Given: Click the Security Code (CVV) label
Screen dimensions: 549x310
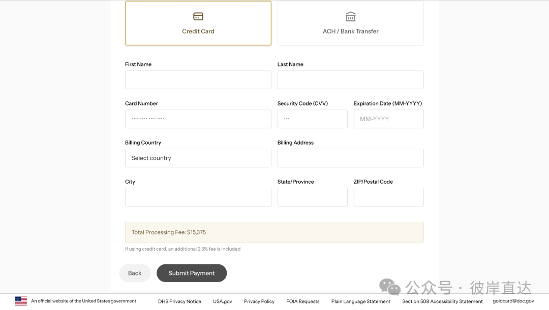Looking at the screenshot, I should (x=302, y=104).
